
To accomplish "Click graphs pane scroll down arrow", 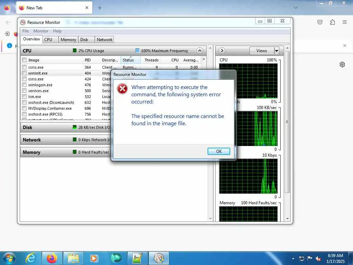I will [287, 218].
